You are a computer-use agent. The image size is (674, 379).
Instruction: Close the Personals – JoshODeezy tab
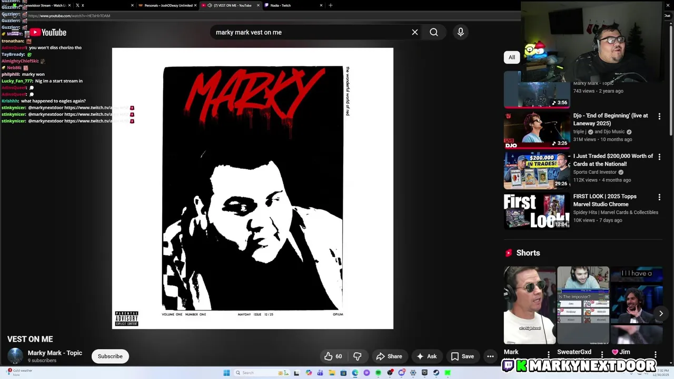click(x=195, y=5)
